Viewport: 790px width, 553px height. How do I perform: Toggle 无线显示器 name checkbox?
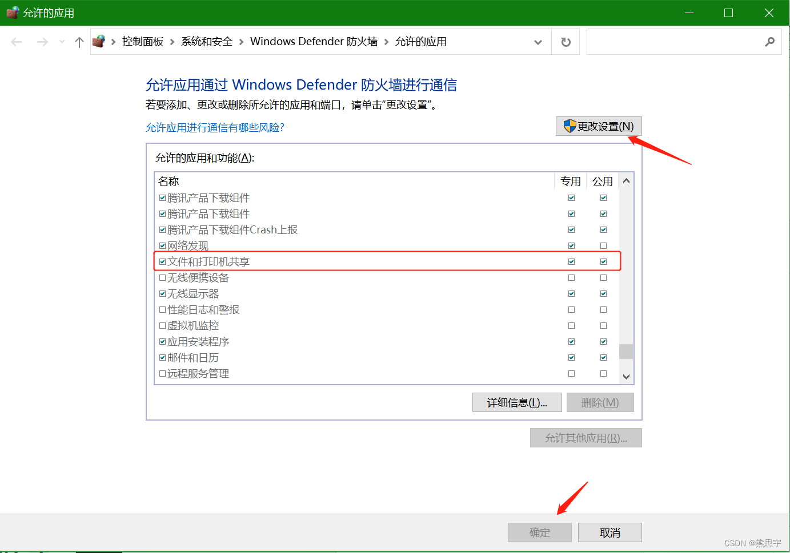[162, 294]
